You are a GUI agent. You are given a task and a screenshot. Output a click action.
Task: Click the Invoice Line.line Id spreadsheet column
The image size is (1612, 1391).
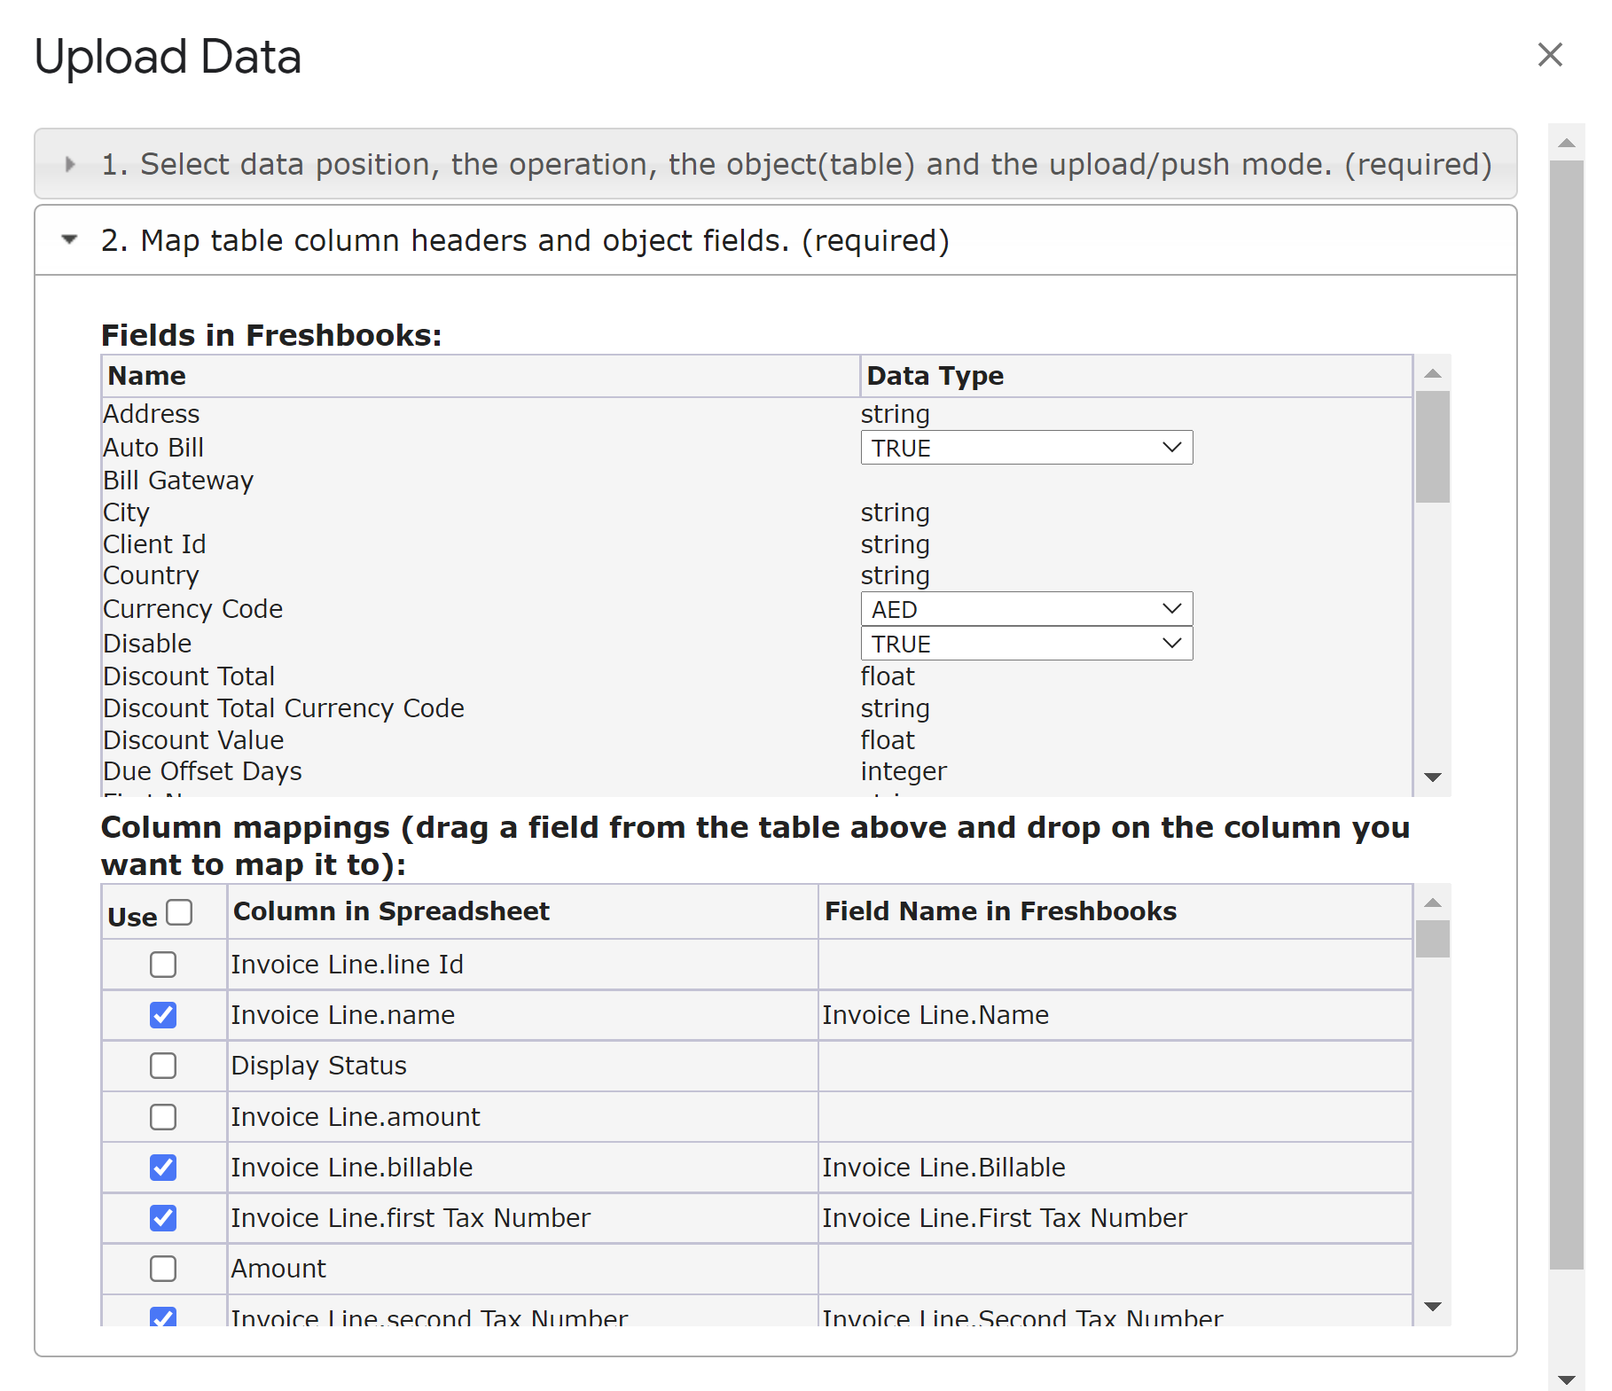tap(522, 965)
